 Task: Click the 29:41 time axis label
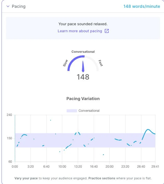(x=155, y=167)
